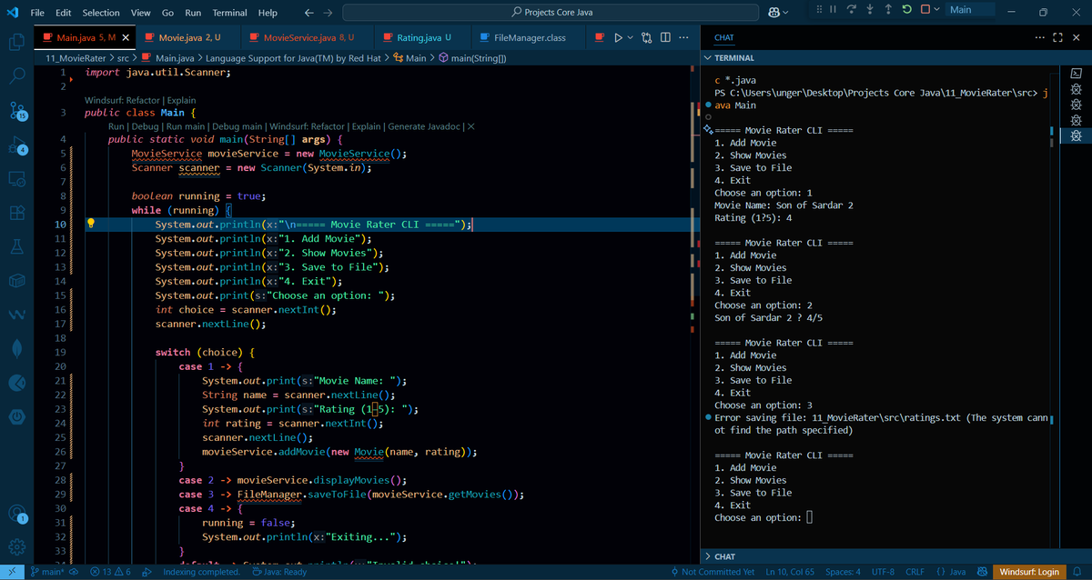
Task: Run the Java file with play button
Action: click(x=616, y=38)
